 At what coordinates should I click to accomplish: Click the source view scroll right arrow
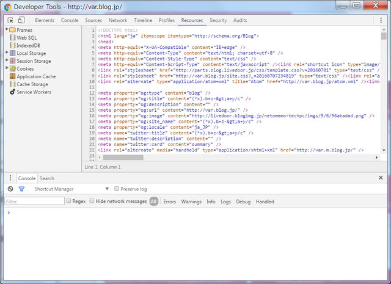tap(376, 158)
